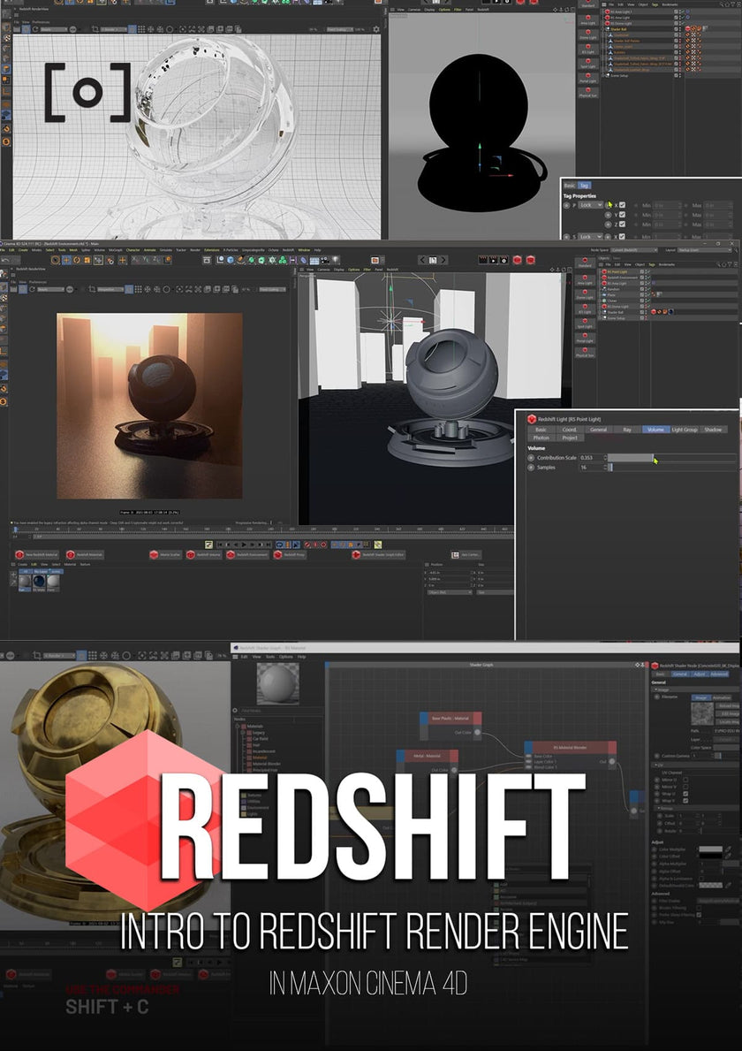Open the Tag tab in Tag Properties panel

(584, 186)
